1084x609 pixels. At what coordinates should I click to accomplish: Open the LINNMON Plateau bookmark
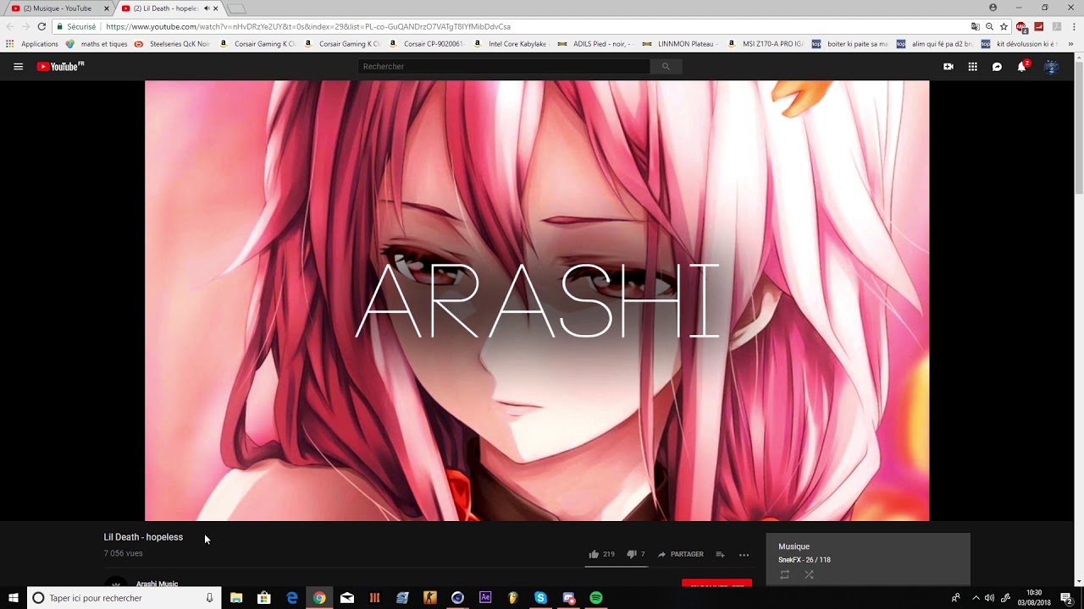[681, 44]
